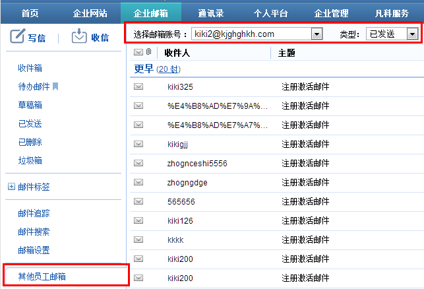Open the mailbox account dropdown
The height and width of the screenshot is (289, 424).
(x=316, y=34)
